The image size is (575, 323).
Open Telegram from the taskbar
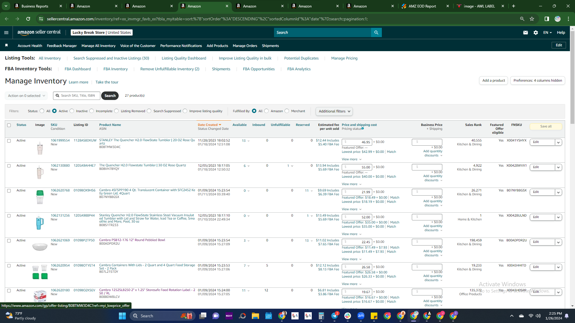click(335, 316)
